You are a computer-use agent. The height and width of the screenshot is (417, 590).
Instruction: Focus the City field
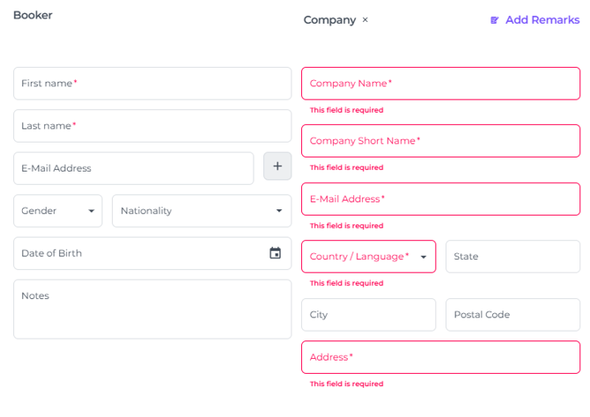point(368,315)
